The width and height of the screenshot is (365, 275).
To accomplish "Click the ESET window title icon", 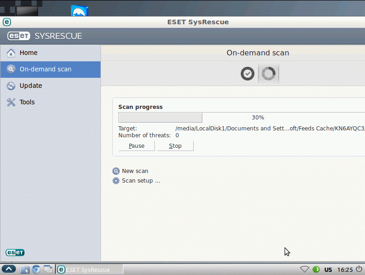I will 7,22.
